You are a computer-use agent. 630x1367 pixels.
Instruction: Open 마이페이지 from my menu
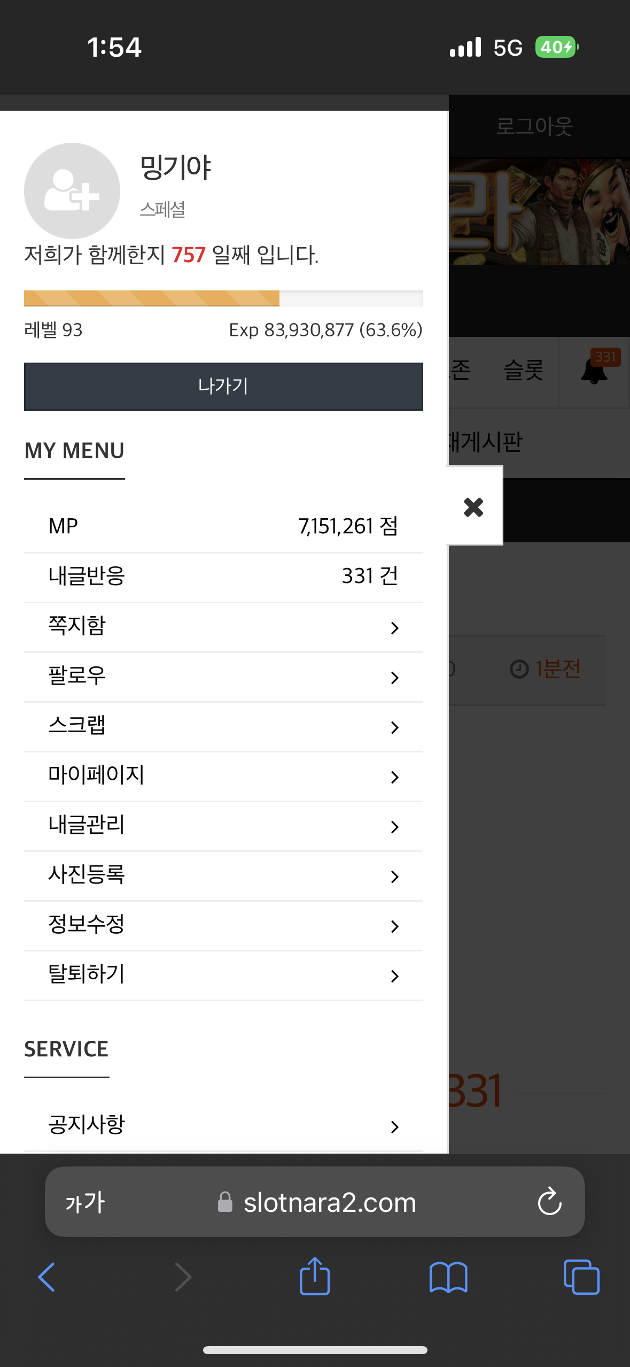click(x=223, y=776)
